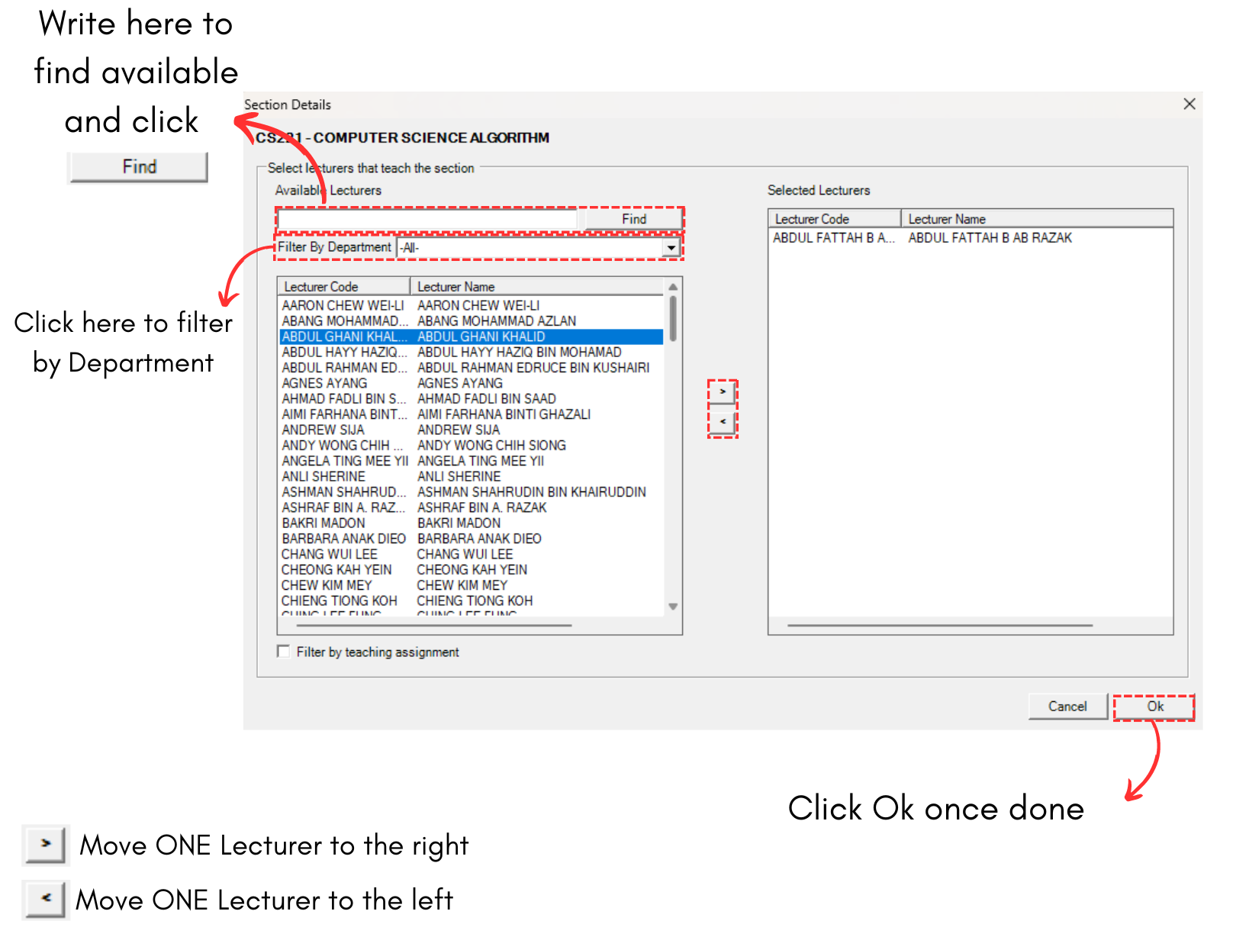Click the enlarged right-arrow button outside the dialog

click(46, 844)
